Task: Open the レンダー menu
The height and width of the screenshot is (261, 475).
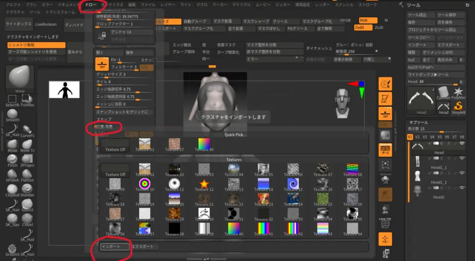Action: point(322,5)
